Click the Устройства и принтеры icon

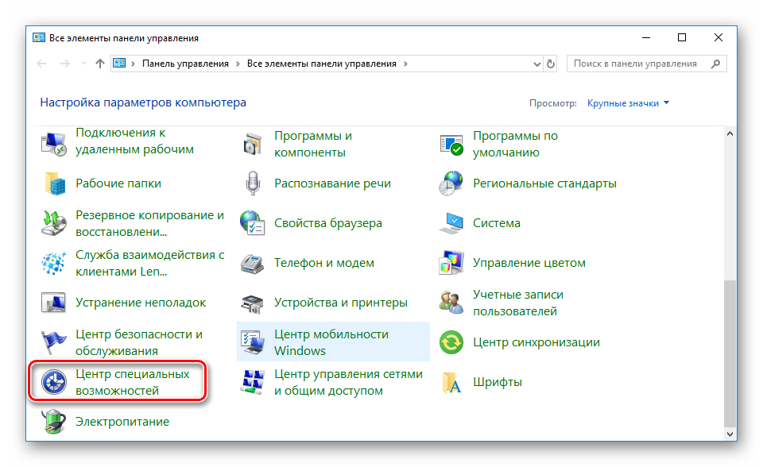[253, 303]
